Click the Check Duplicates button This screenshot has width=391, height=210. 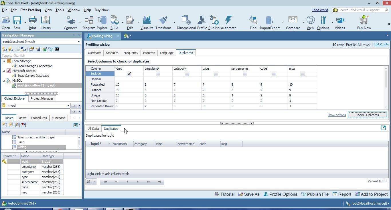(x=367, y=115)
